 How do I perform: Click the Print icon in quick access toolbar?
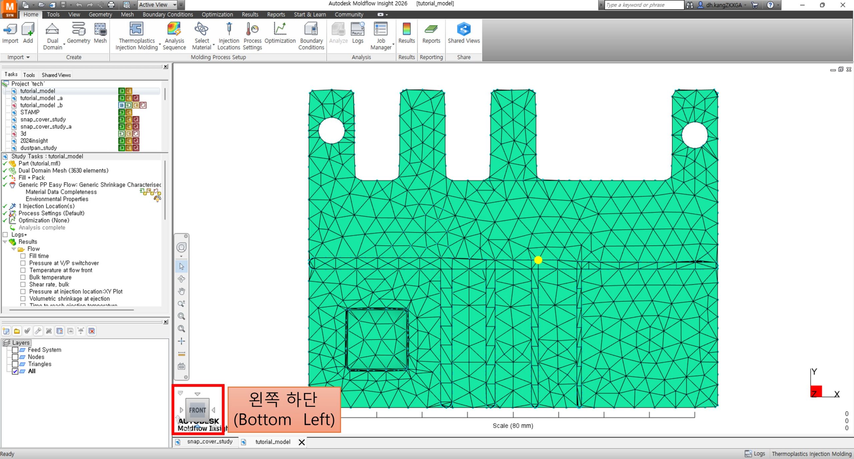[x=111, y=5]
